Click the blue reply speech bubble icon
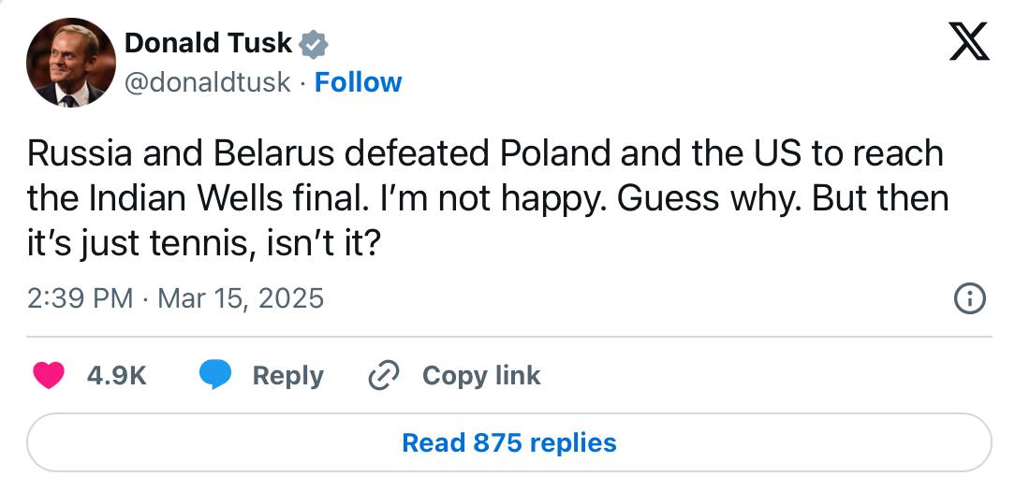The height and width of the screenshot is (491, 1015). [215, 375]
